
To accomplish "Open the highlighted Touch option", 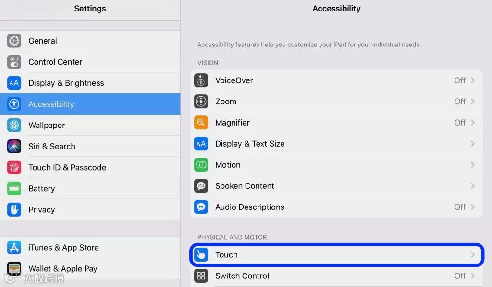I will (x=337, y=255).
